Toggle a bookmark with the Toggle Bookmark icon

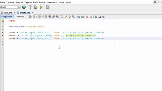click(74, 17)
